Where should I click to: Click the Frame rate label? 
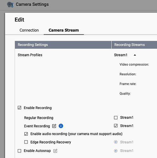pyautogui.click(x=128, y=84)
